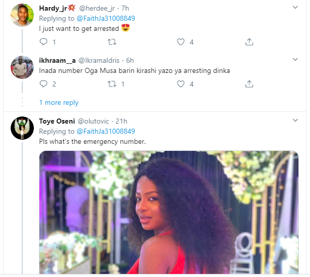310x277 pixels.
Task: Go to Toye Oseni's profile name
Action: tap(56, 121)
